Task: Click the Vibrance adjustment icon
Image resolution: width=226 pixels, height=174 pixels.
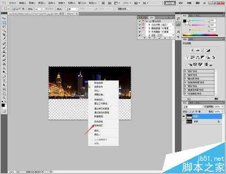Action: pos(187,57)
